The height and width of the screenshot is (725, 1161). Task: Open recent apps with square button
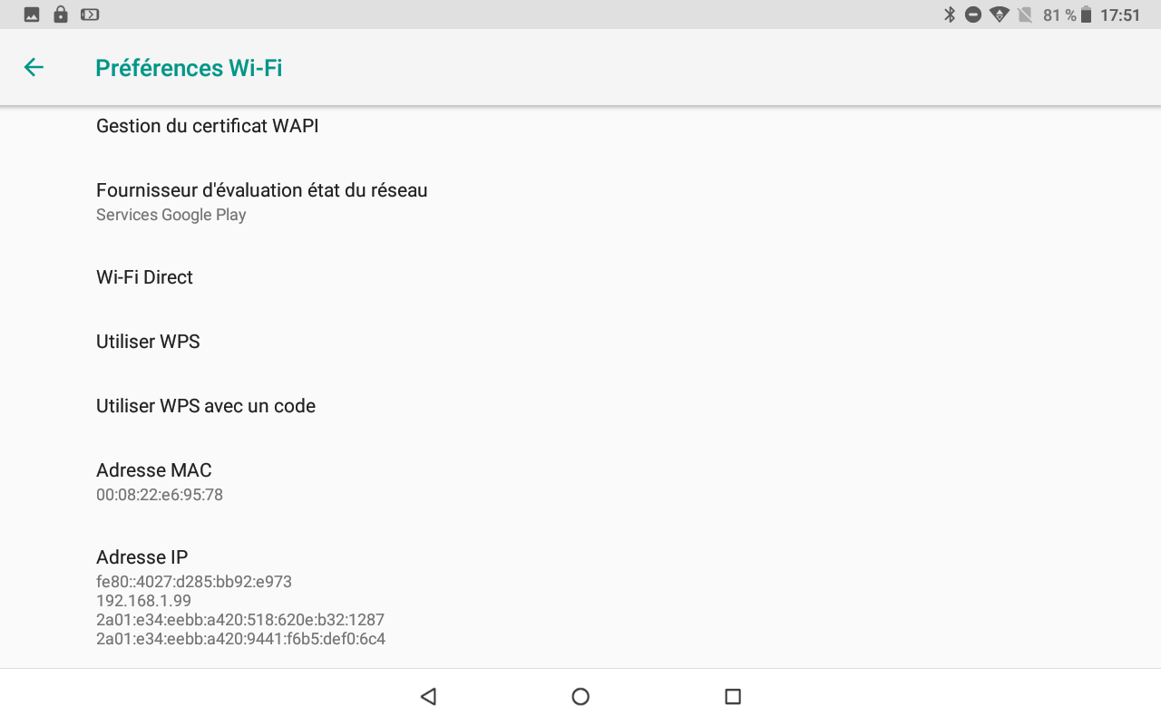(x=733, y=696)
